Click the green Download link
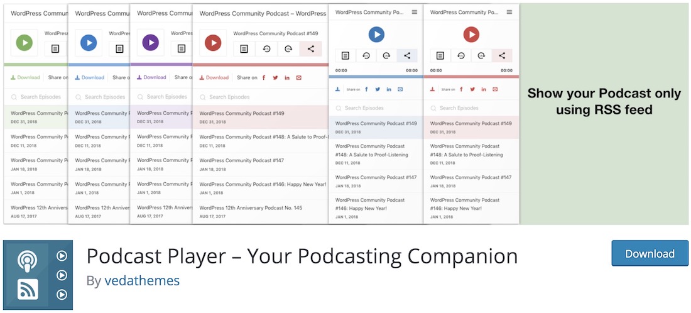Screen dimensions: 691x313 [x=25, y=77]
